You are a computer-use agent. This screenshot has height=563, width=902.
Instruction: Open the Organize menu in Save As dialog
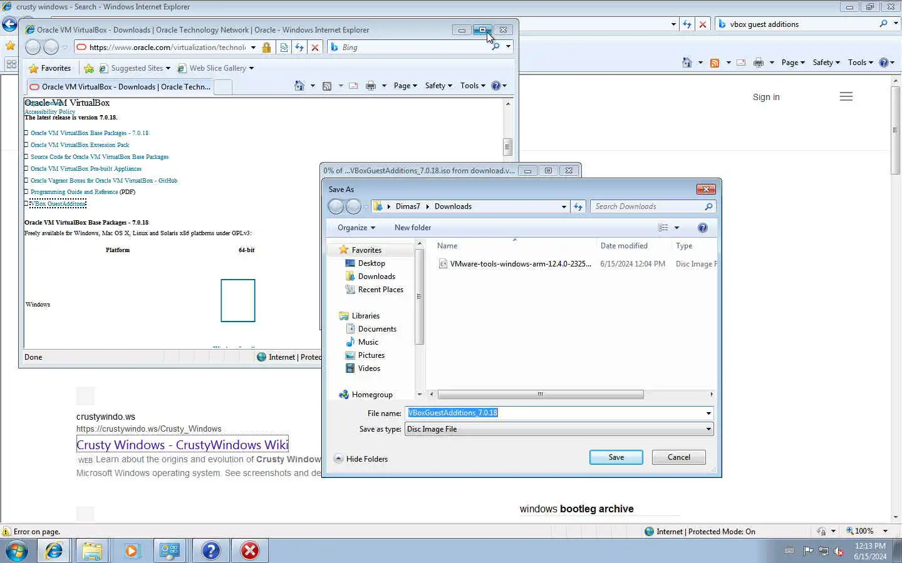[x=356, y=228]
